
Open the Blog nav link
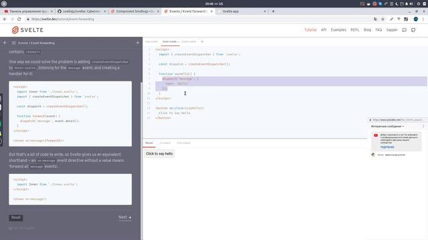pyautogui.click(x=367, y=30)
